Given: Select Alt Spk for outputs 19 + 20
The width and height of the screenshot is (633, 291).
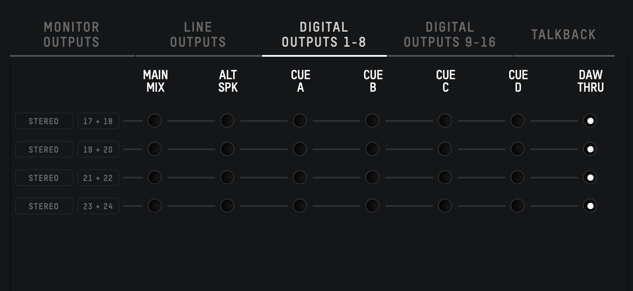Looking at the screenshot, I should coord(227,149).
